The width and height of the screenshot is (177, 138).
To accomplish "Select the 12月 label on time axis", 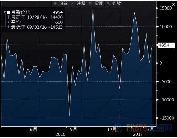I will pos(112,129).
